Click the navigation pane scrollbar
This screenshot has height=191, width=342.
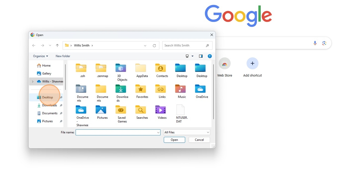[65, 77]
